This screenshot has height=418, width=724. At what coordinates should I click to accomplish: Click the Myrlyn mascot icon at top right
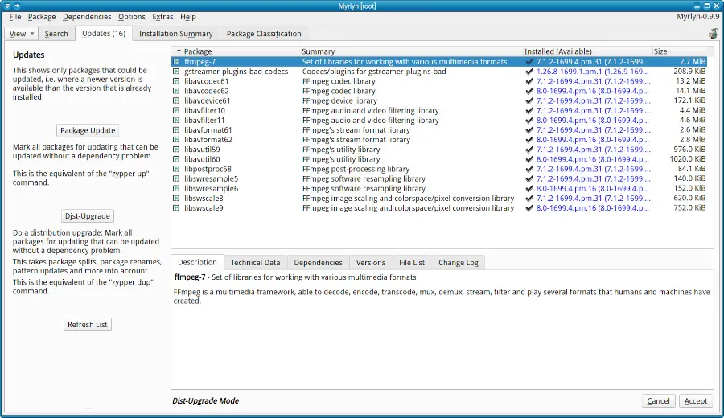tap(713, 34)
